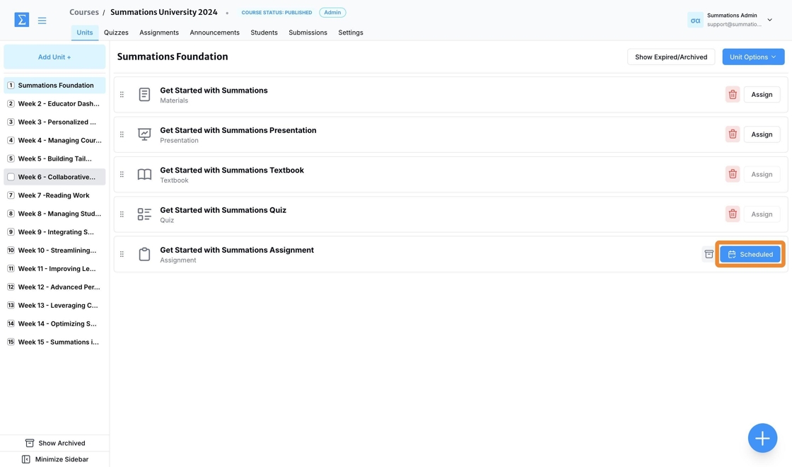The height and width of the screenshot is (467, 792).
Task: Click Show Archived in sidebar
Action: pyautogui.click(x=54, y=443)
